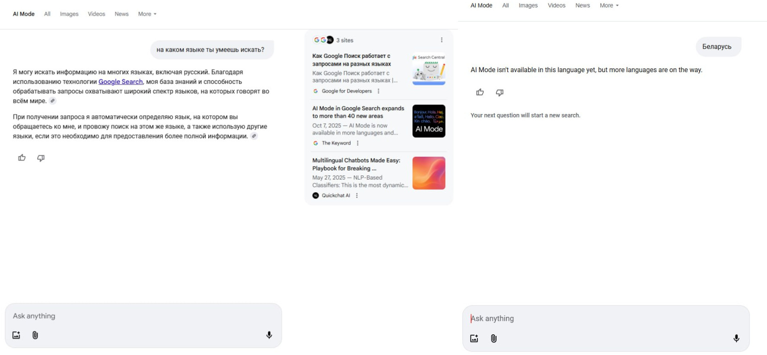Image resolution: width=767 pixels, height=355 pixels.
Task: Click the 'на каком языке ты умеешь искать?' bubble
Action: [x=212, y=50]
